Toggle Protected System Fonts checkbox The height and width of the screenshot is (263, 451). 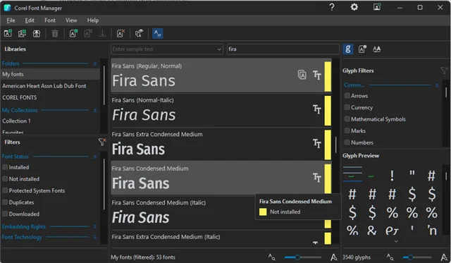pyautogui.click(x=5, y=190)
